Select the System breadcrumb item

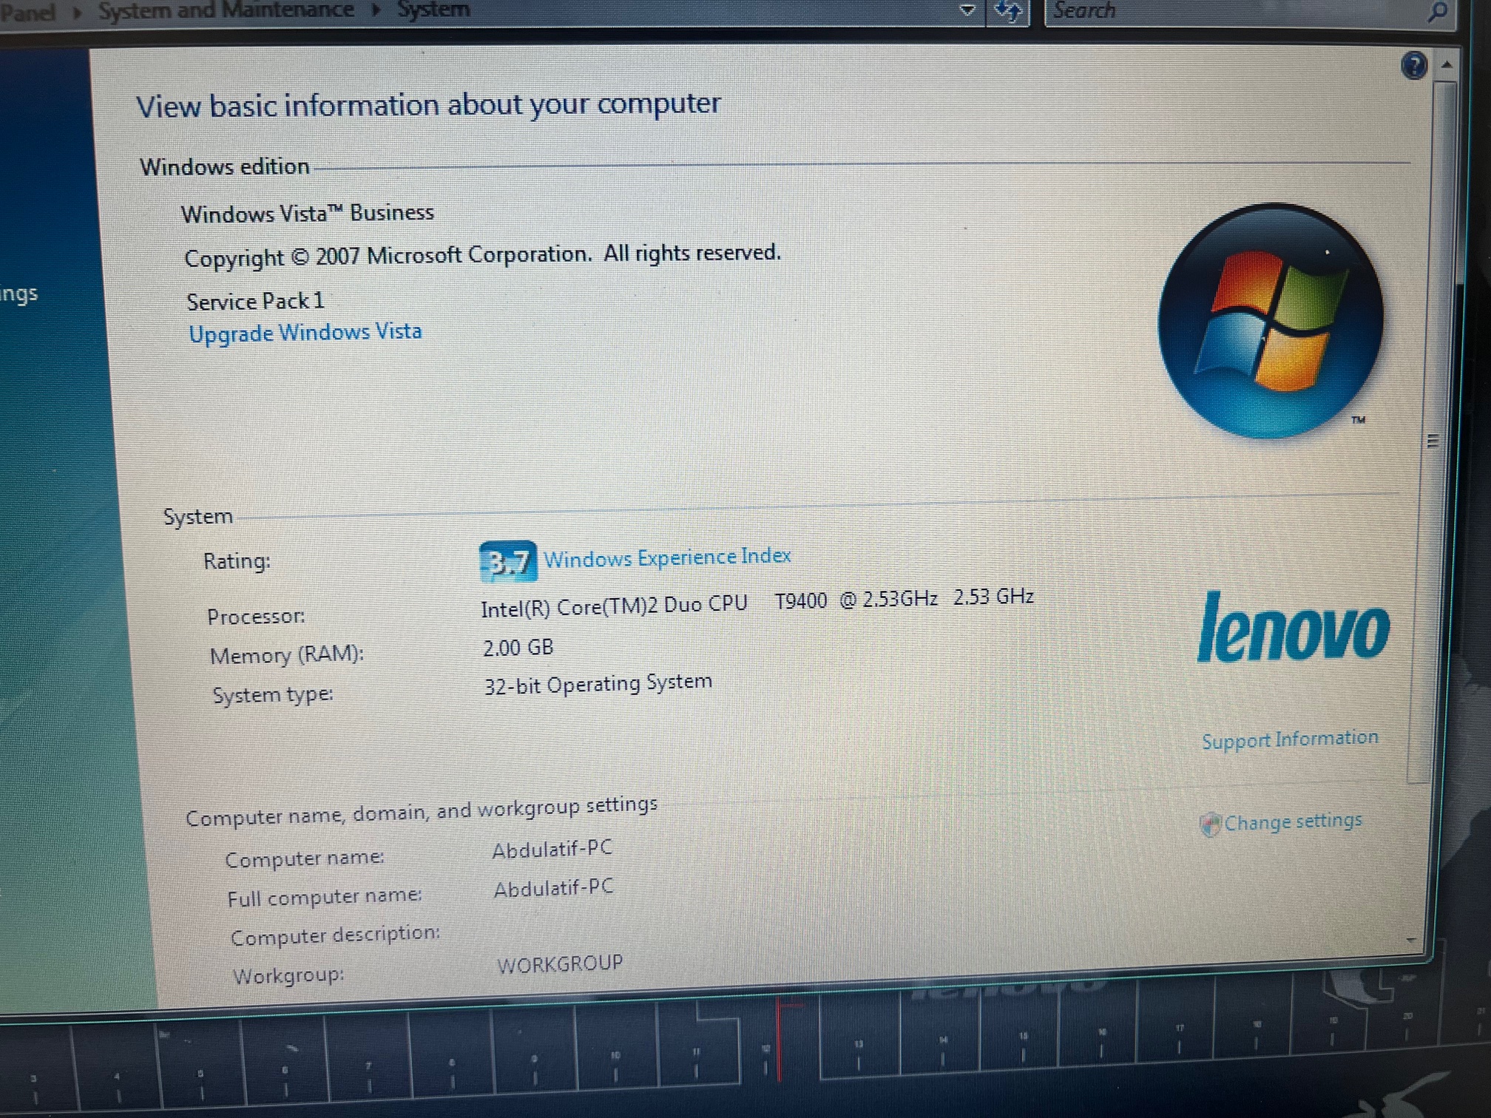pos(433,10)
